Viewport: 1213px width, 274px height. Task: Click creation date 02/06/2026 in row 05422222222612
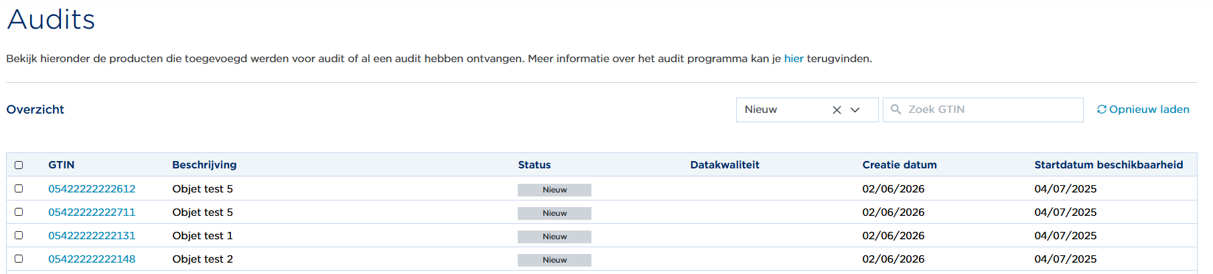point(894,189)
